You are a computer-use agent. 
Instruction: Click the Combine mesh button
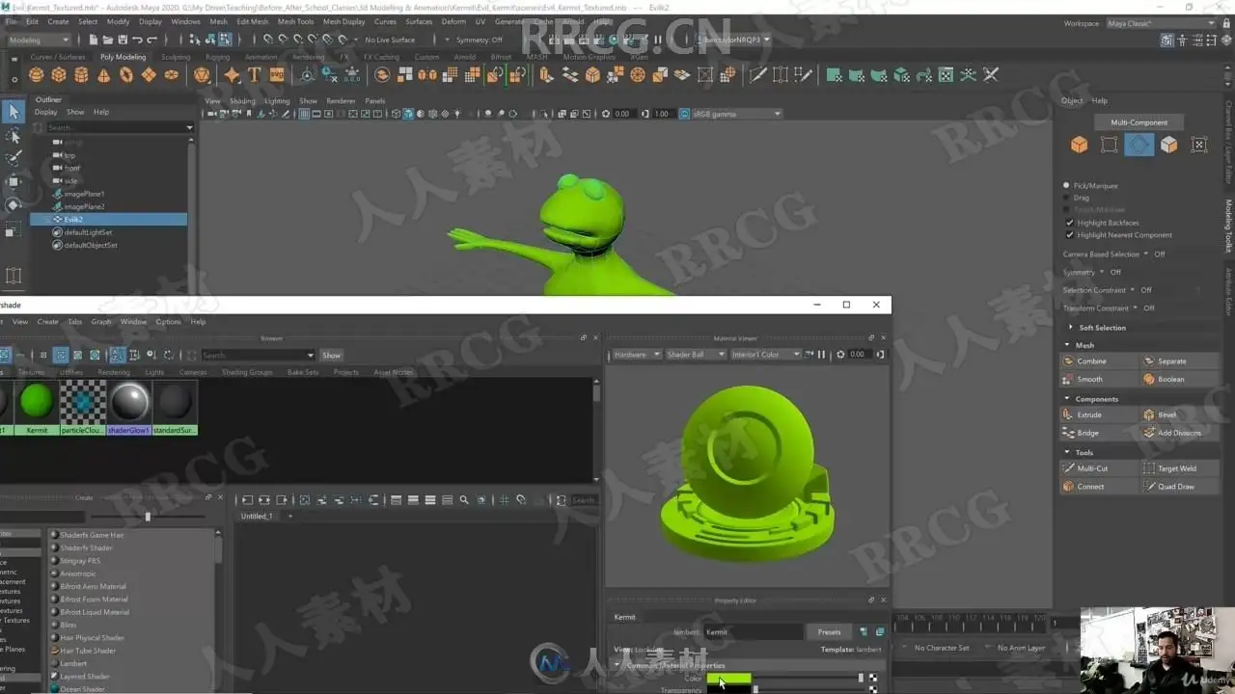click(x=1099, y=360)
